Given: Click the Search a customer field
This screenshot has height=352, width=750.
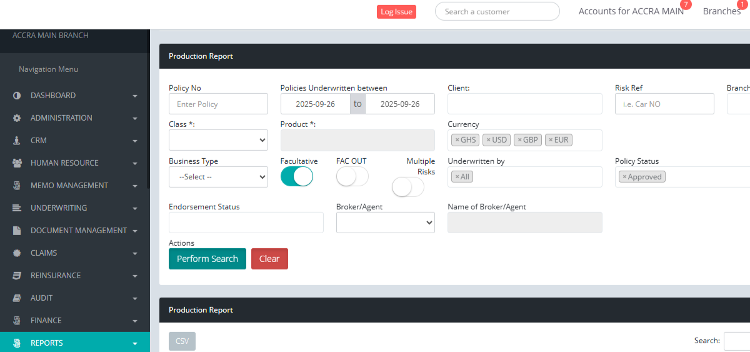Looking at the screenshot, I should click(x=497, y=11).
